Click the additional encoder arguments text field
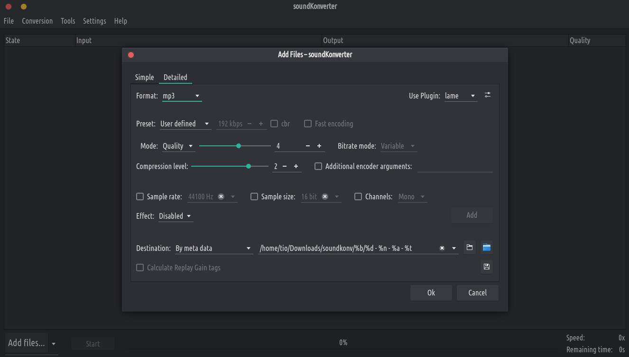Image resolution: width=629 pixels, height=357 pixels. (455, 166)
